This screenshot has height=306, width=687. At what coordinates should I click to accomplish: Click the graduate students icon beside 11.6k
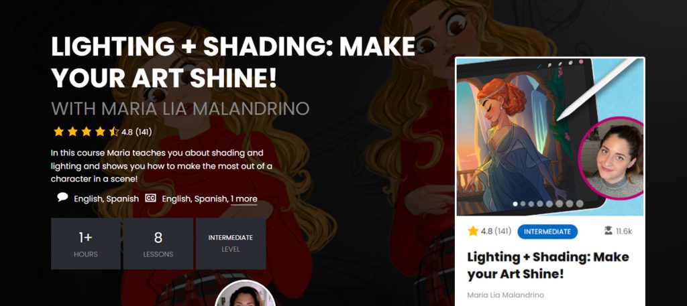pos(608,231)
